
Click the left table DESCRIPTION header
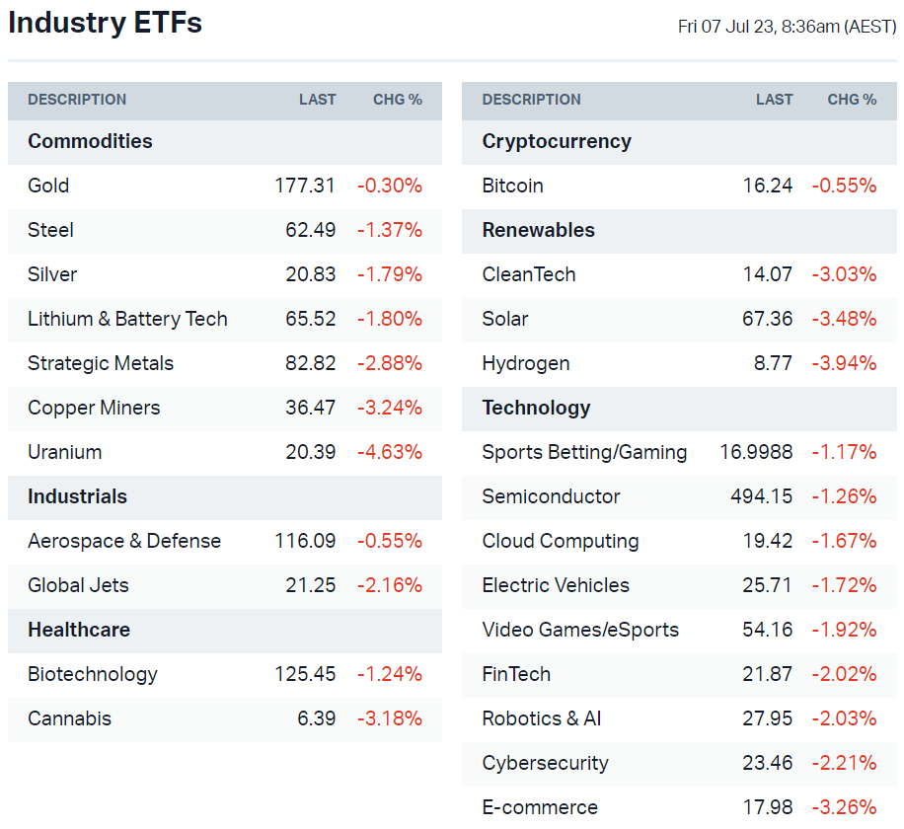tap(77, 100)
